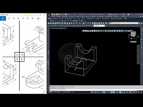Click the delete trash icon in Photos
This screenshot has width=143, height=107.
pos(18,18)
